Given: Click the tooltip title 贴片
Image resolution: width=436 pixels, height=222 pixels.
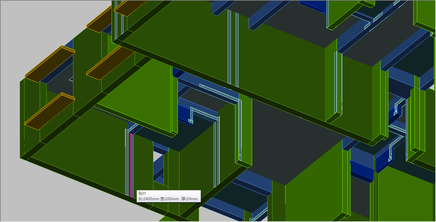Looking at the screenshot, I should (x=142, y=193).
